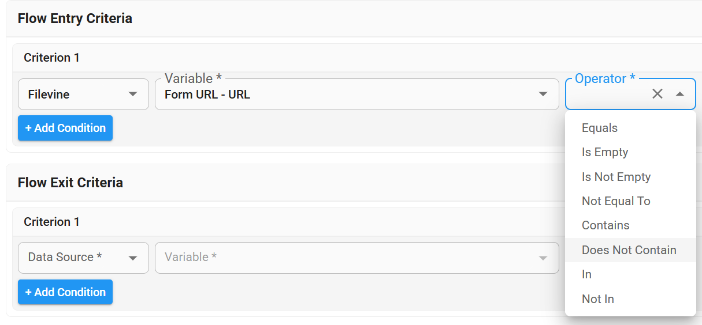This screenshot has width=702, height=325.
Task: Click the Flow Entry Criteria heading
Action: [75, 18]
